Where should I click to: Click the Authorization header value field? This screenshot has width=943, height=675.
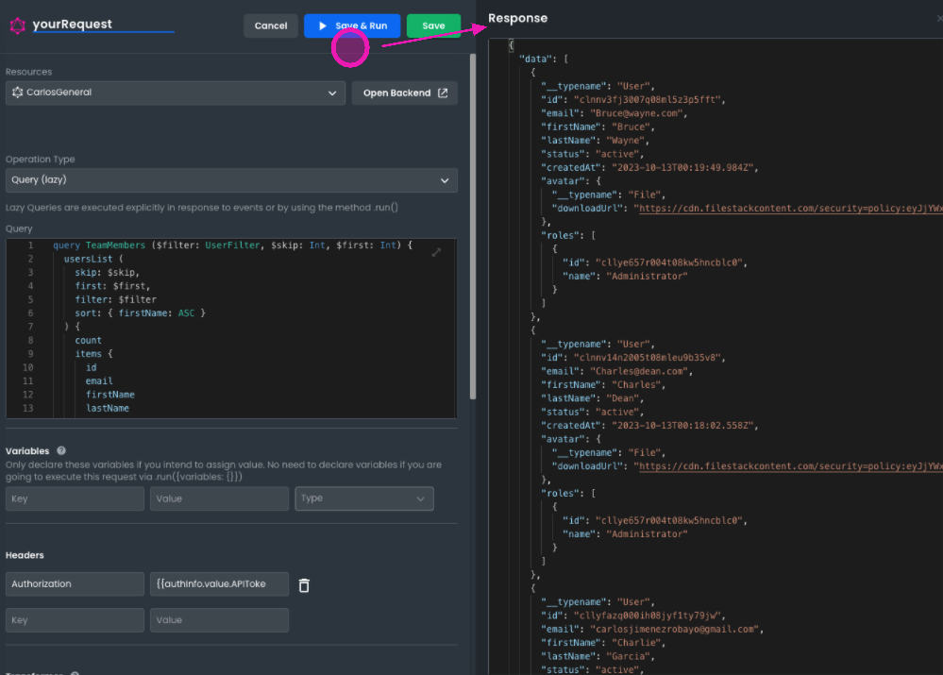pyautogui.click(x=219, y=584)
